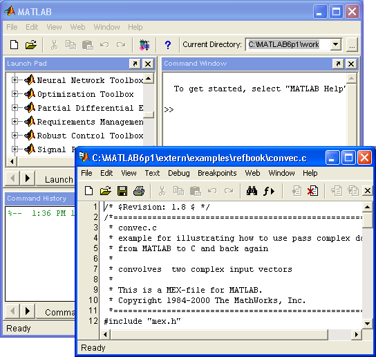Screen dimensions: 376x357
Task: Click Redo arrow in MATLAB main toolbar
Action: pyautogui.click(x=121, y=45)
